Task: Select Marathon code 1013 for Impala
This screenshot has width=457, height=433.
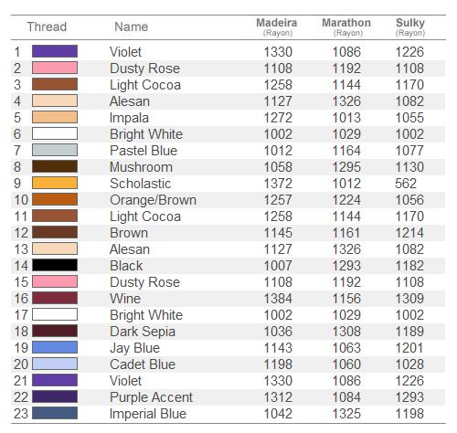Action: [346, 118]
